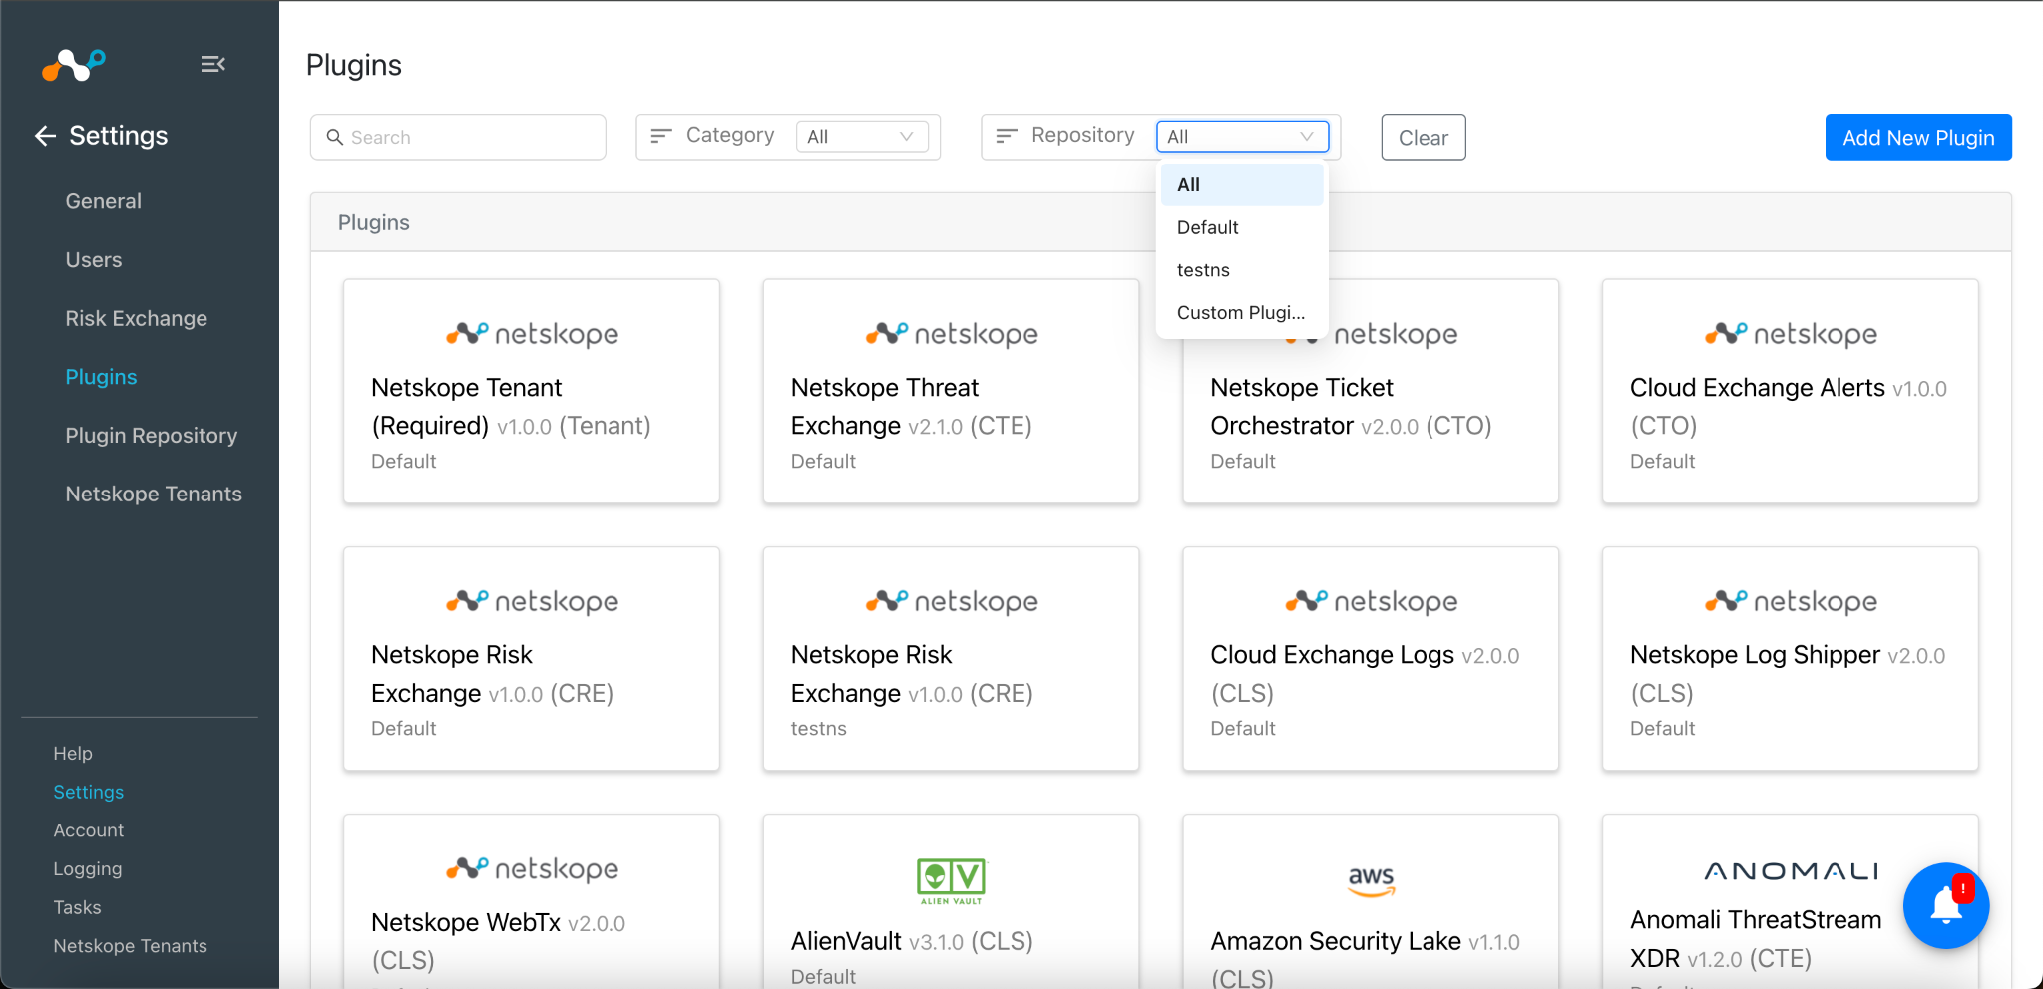Open Account in bottom sidebar
This screenshot has height=989, width=2043.
[x=89, y=830]
